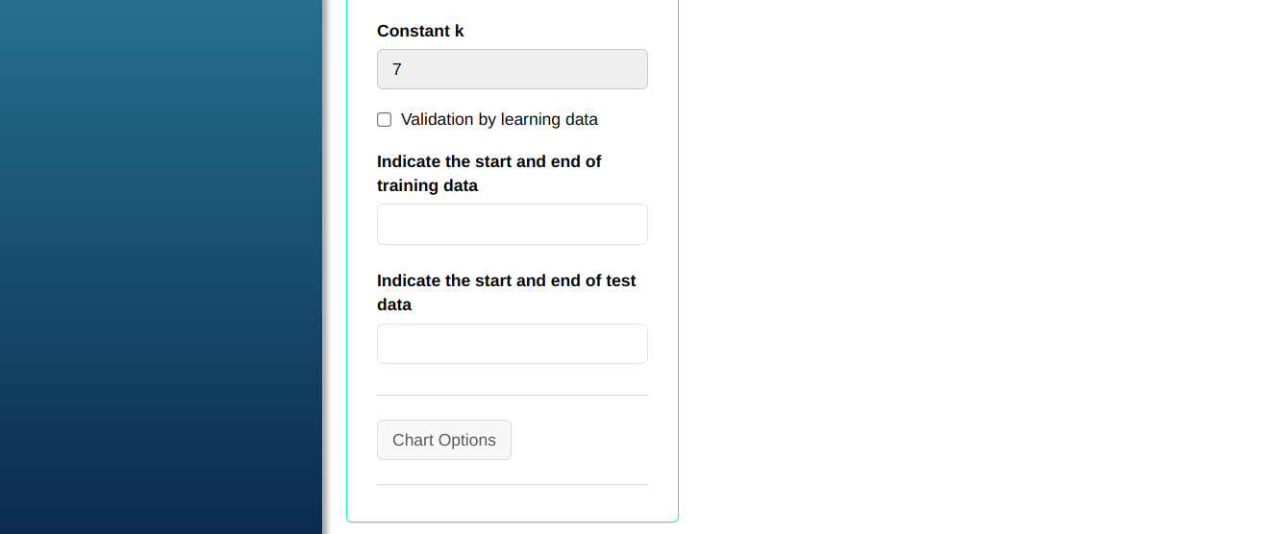Select the value 7 in Constant k
This screenshot has height=534, width=1277.
397,70
